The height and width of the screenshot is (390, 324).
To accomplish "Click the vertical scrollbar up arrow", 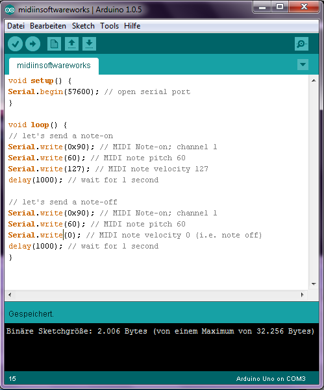I will 314,80.
